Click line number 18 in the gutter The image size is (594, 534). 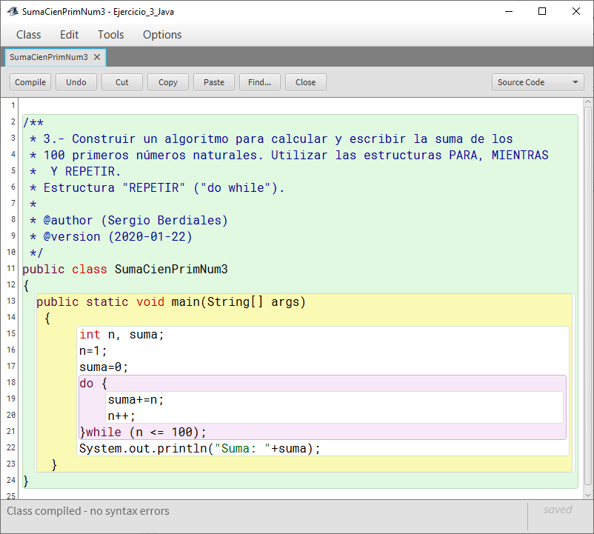point(11,383)
